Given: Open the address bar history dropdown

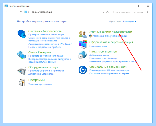Looking at the screenshot, I should [x=104, y=12].
